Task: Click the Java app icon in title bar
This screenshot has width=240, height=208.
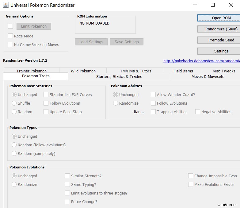Action: 6,5
